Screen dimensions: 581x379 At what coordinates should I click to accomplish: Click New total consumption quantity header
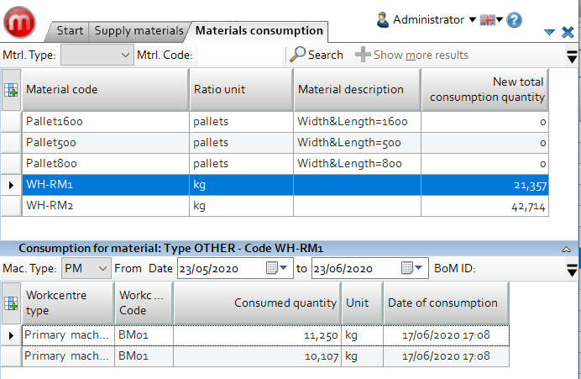point(485,90)
